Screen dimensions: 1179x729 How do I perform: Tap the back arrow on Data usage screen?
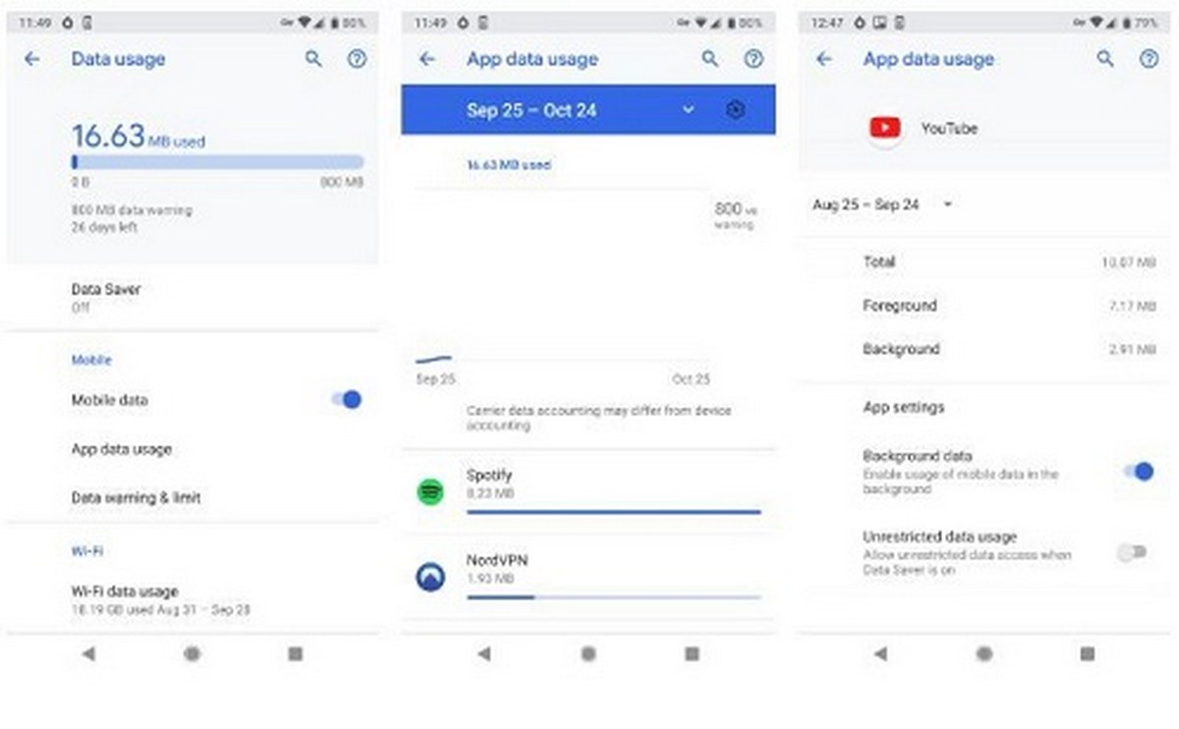pos(31,59)
